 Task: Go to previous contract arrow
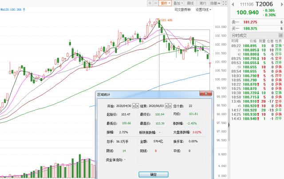coord(232,4)
